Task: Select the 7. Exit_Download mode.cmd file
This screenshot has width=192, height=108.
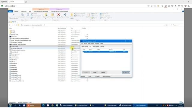Action: (18, 50)
